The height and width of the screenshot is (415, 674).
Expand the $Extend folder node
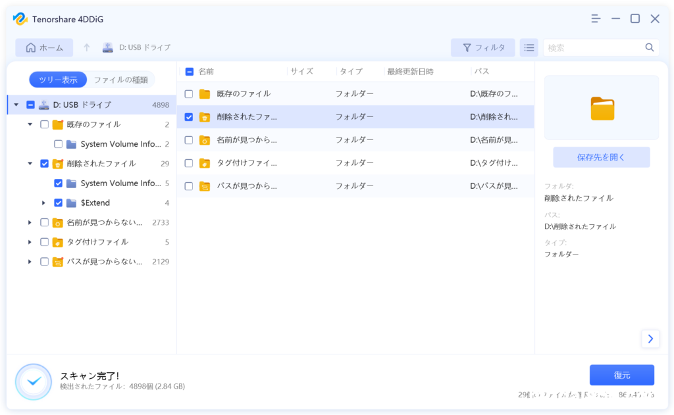pyautogui.click(x=43, y=203)
